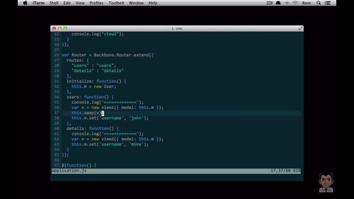This screenshot has width=354, height=199.
Task: Open the iTerm application menu
Action: pyautogui.click(x=38, y=3)
